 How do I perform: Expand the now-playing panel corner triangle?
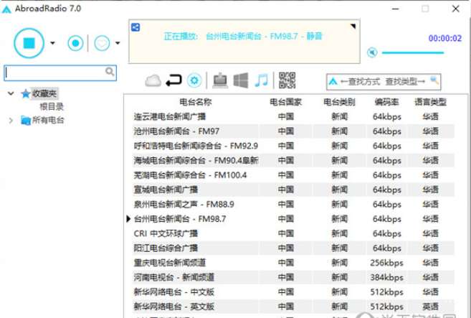[353, 26]
